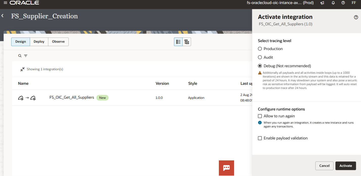Click the Activate button
This screenshot has height=176, width=361.
point(346,166)
